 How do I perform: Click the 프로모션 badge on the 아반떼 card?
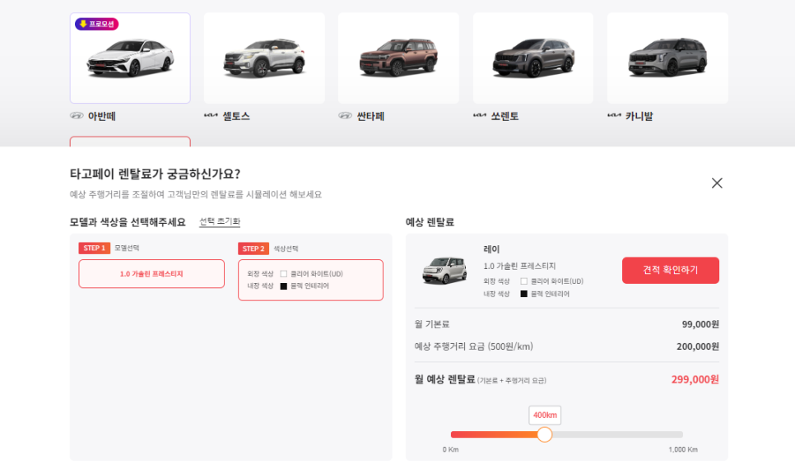click(97, 24)
